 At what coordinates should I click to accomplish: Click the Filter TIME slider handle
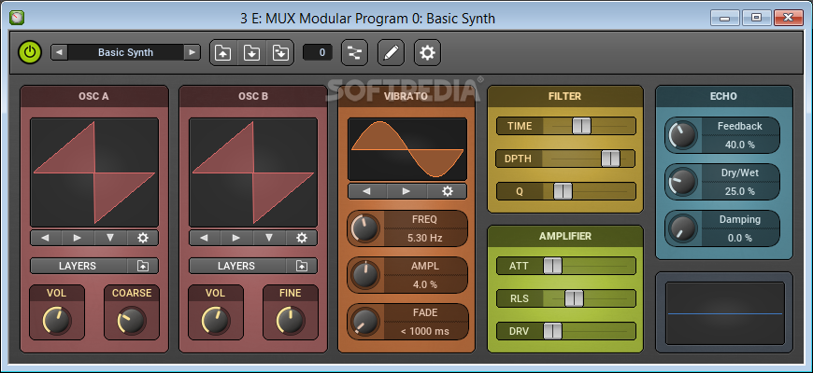point(581,125)
